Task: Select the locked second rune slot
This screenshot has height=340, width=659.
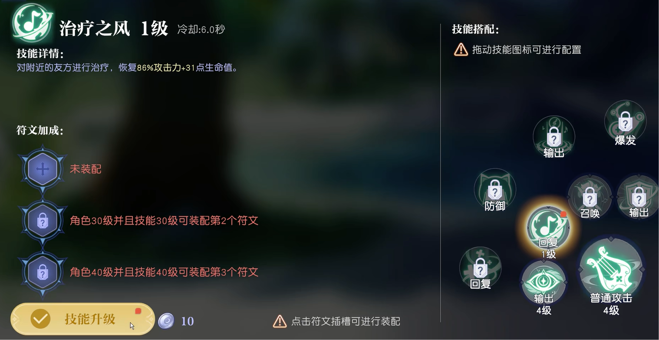Action: (x=43, y=221)
